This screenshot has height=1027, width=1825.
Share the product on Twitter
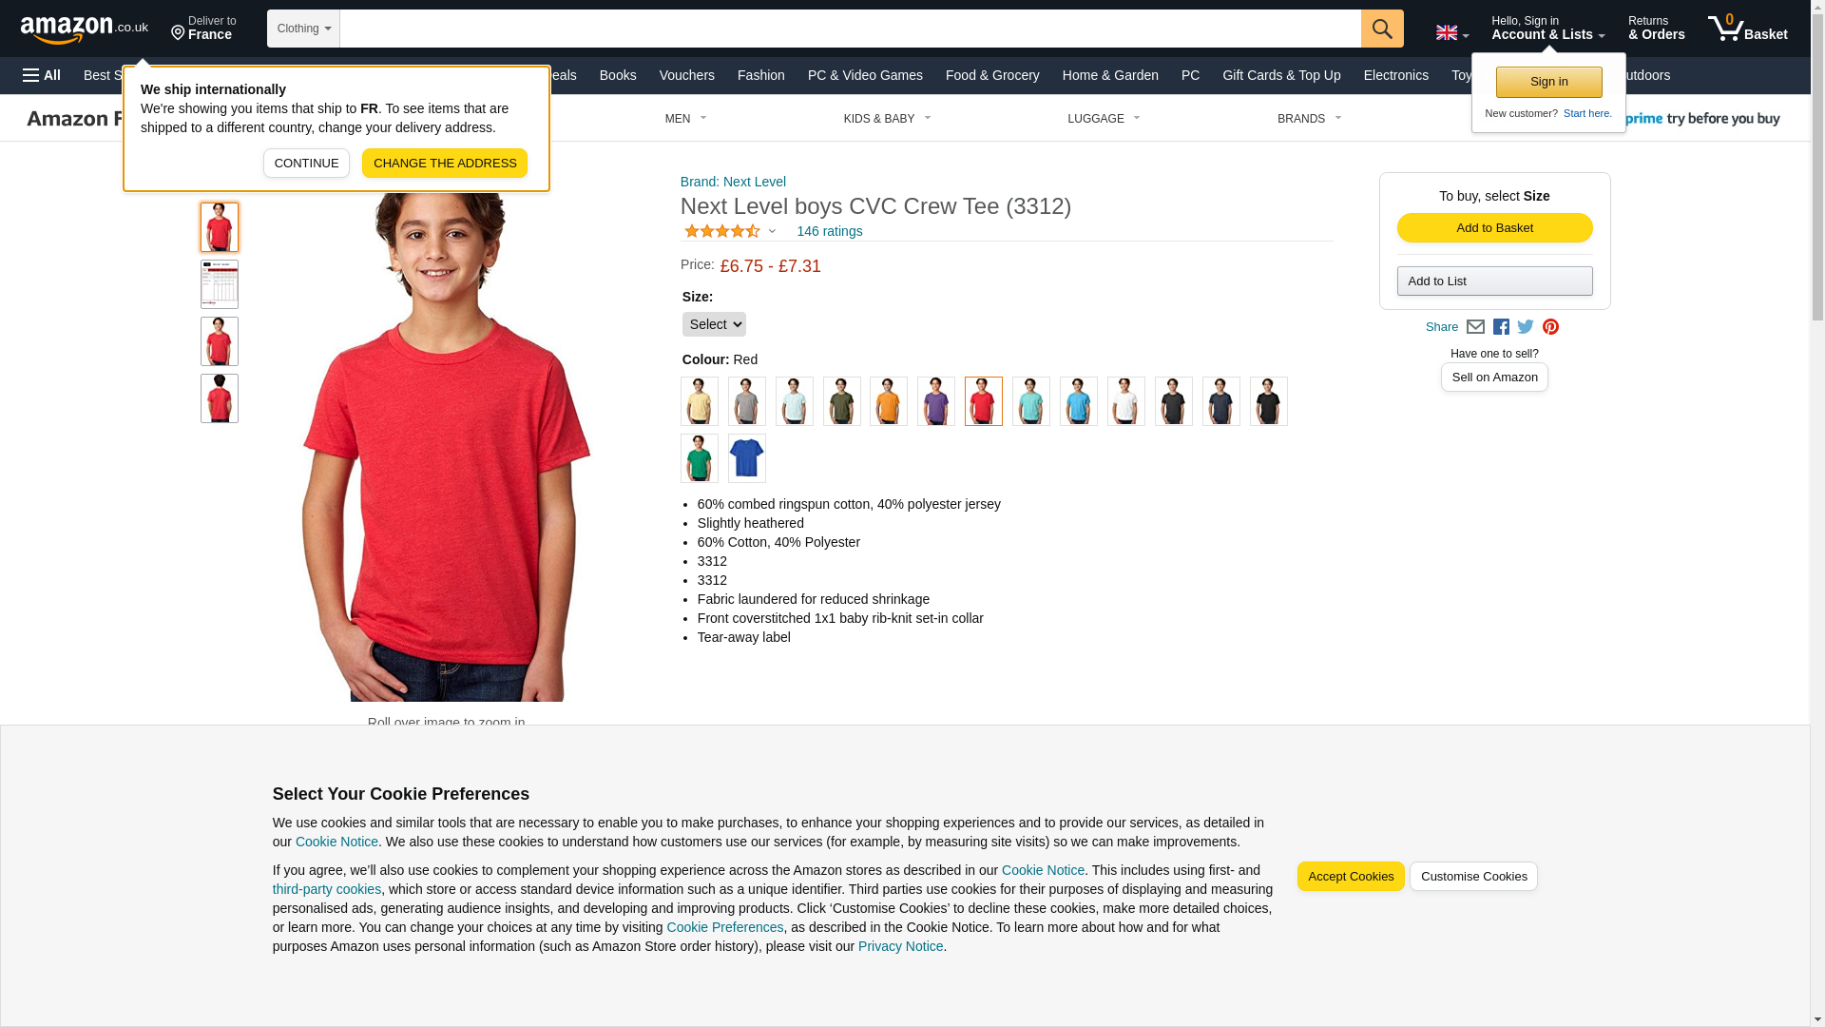(x=1526, y=326)
